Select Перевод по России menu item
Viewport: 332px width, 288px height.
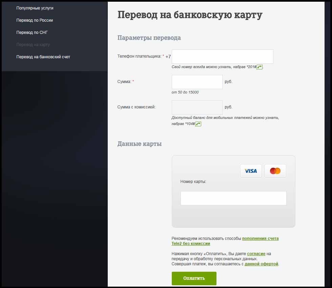coord(35,20)
